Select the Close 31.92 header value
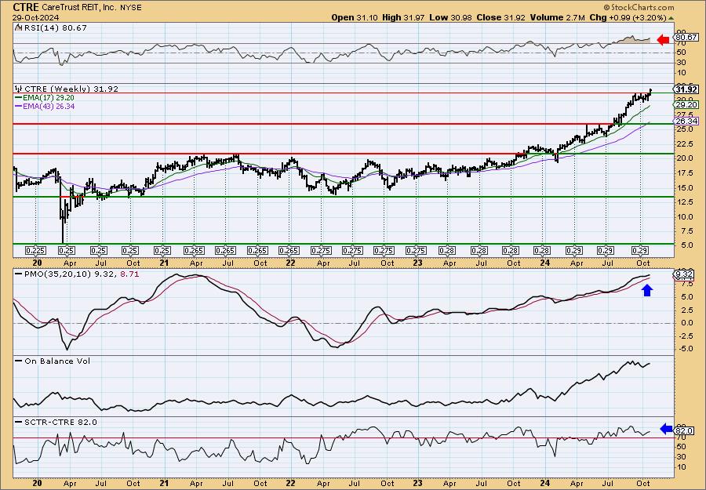This screenshot has width=706, height=490. pos(501,17)
